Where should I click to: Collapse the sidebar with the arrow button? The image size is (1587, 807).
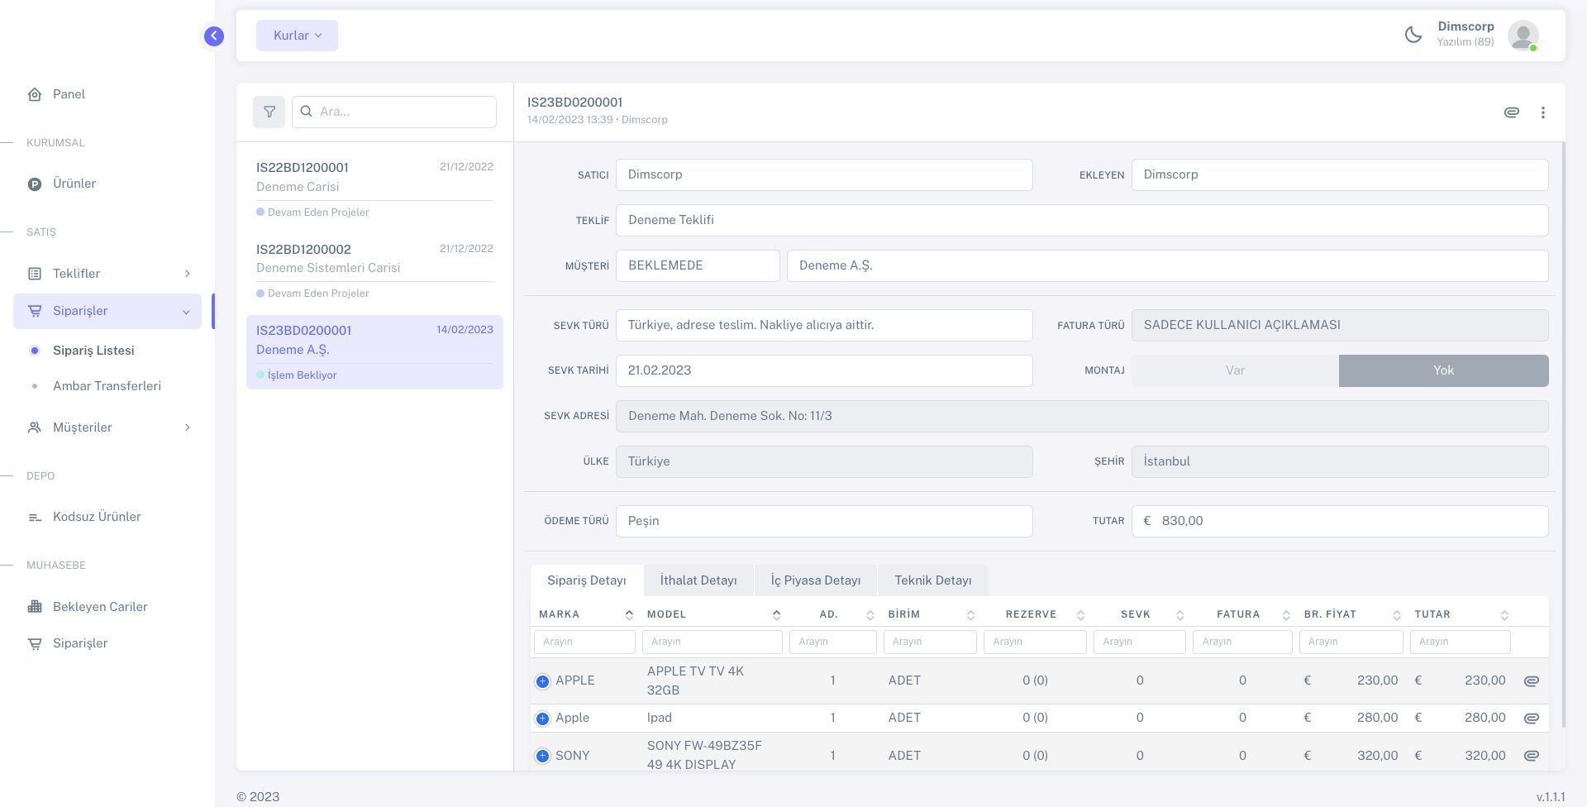click(x=214, y=36)
